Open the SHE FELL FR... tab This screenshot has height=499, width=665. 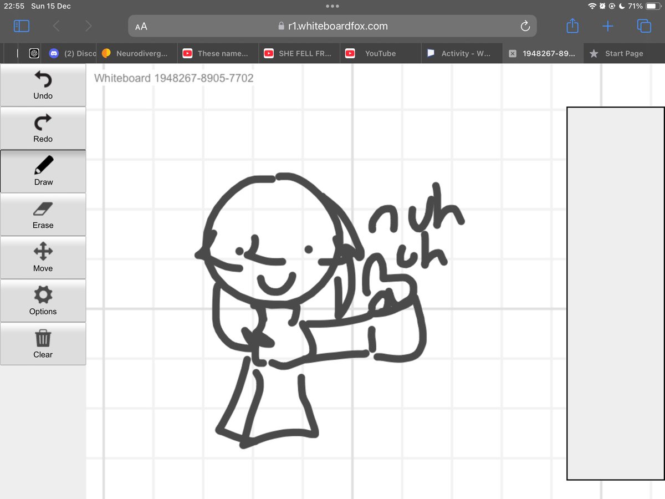(x=300, y=53)
